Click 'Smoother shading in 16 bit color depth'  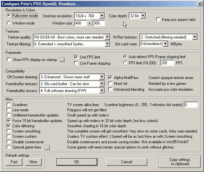(97, 126)
